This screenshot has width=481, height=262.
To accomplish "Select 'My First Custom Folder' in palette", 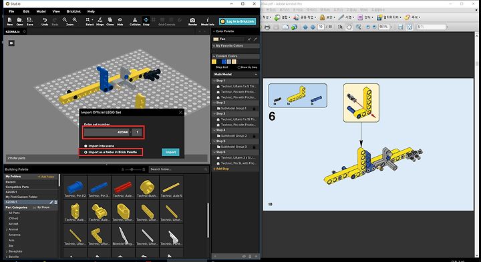I will point(21,197).
